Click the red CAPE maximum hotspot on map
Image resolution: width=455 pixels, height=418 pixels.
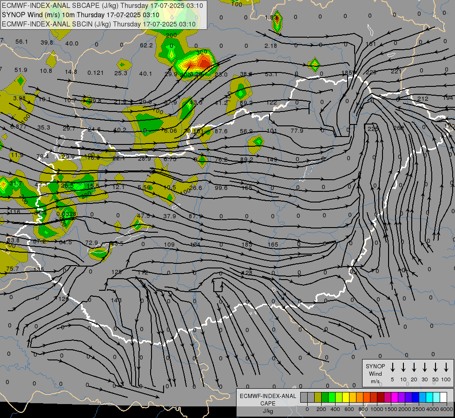coord(205,63)
